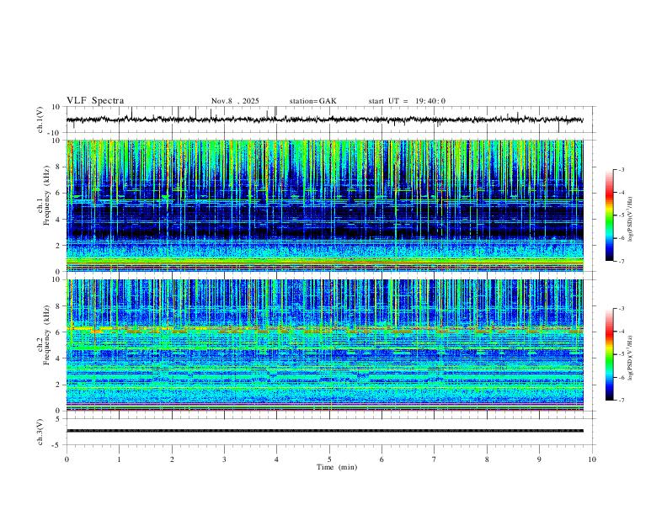Click the time axis tick label '1'
This screenshot has width=667, height=515.
pyautogui.click(x=119, y=459)
